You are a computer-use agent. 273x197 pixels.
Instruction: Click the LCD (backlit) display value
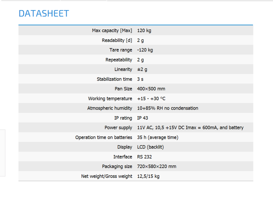150,147
